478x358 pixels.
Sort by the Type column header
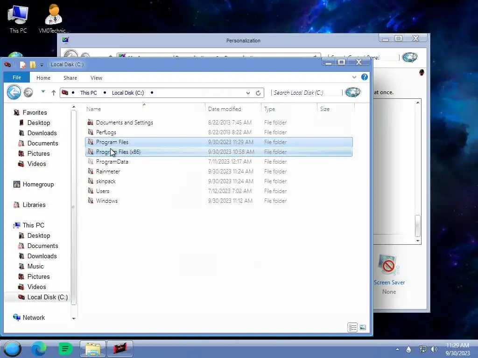click(x=289, y=109)
